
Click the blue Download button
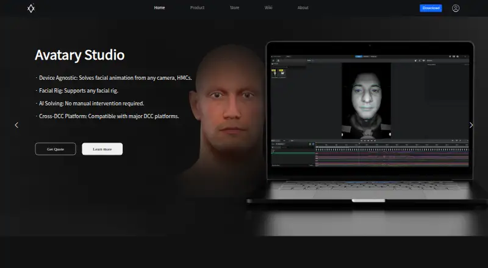tap(431, 8)
